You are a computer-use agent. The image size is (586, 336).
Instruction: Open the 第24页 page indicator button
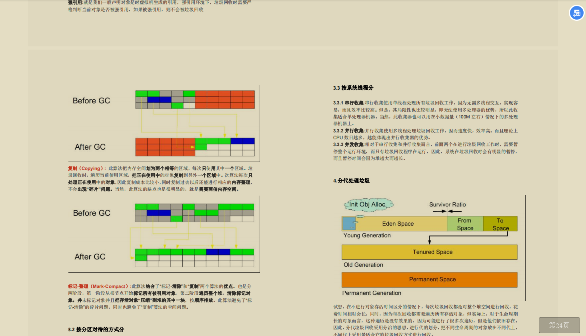[x=559, y=325]
